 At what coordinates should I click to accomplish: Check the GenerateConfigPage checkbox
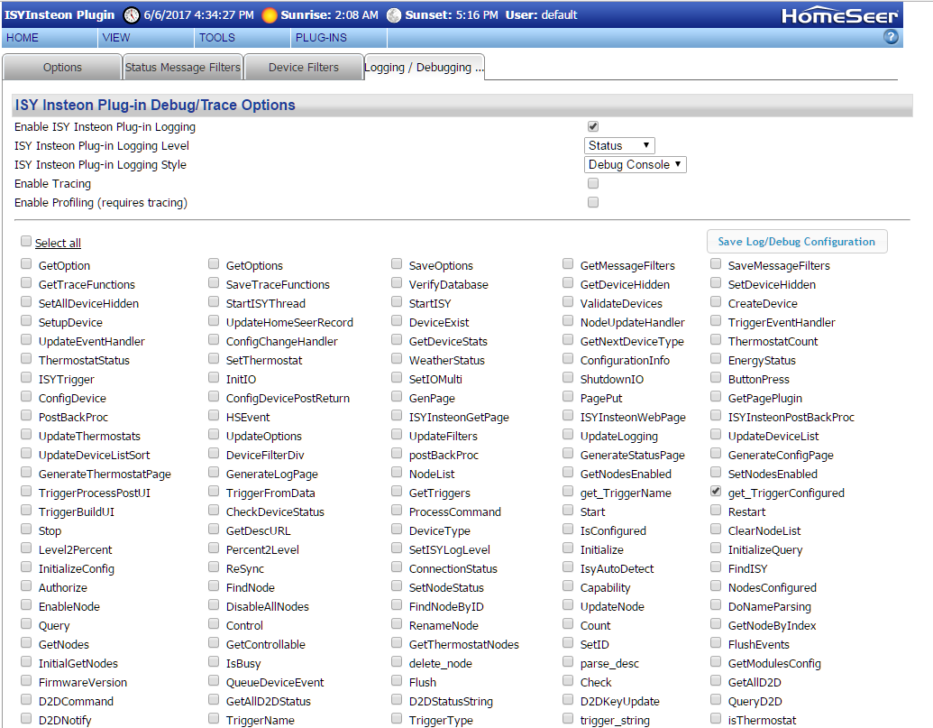pos(716,454)
